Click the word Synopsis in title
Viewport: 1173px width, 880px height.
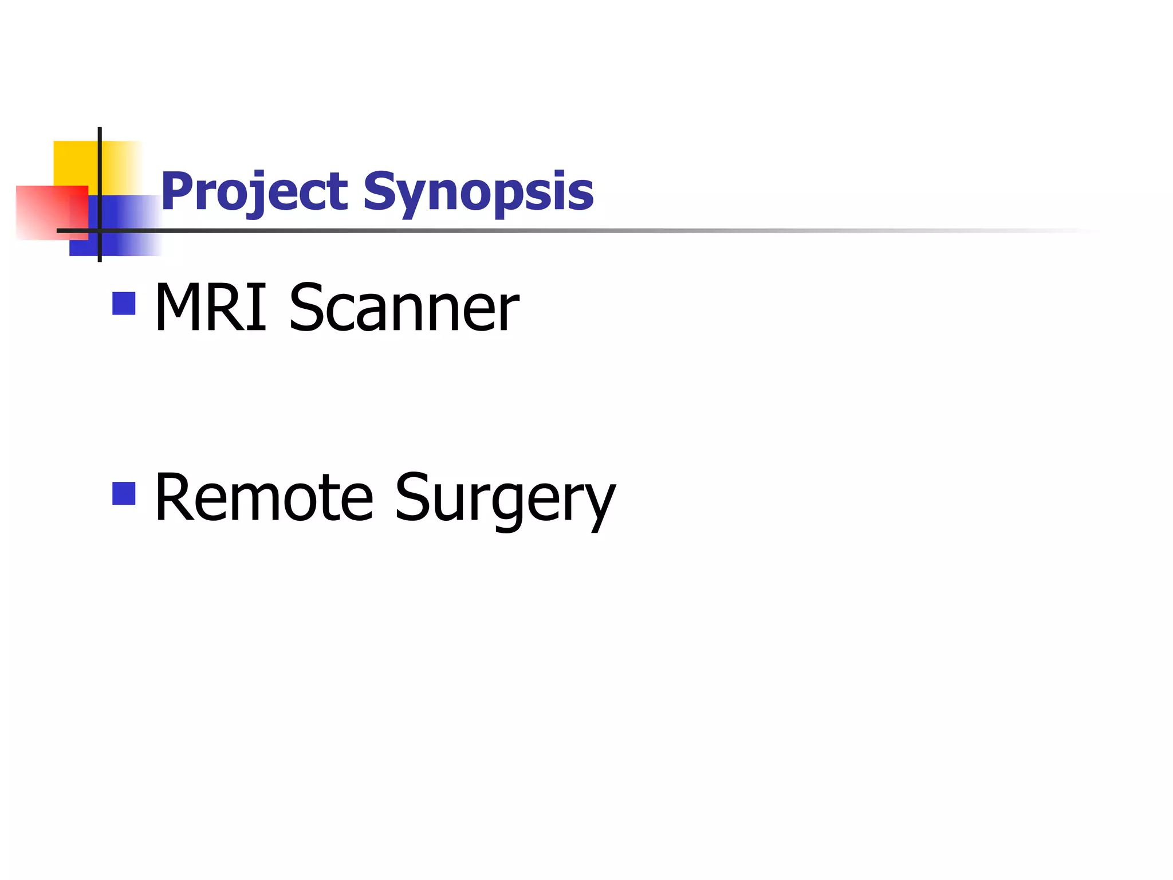[478, 194]
